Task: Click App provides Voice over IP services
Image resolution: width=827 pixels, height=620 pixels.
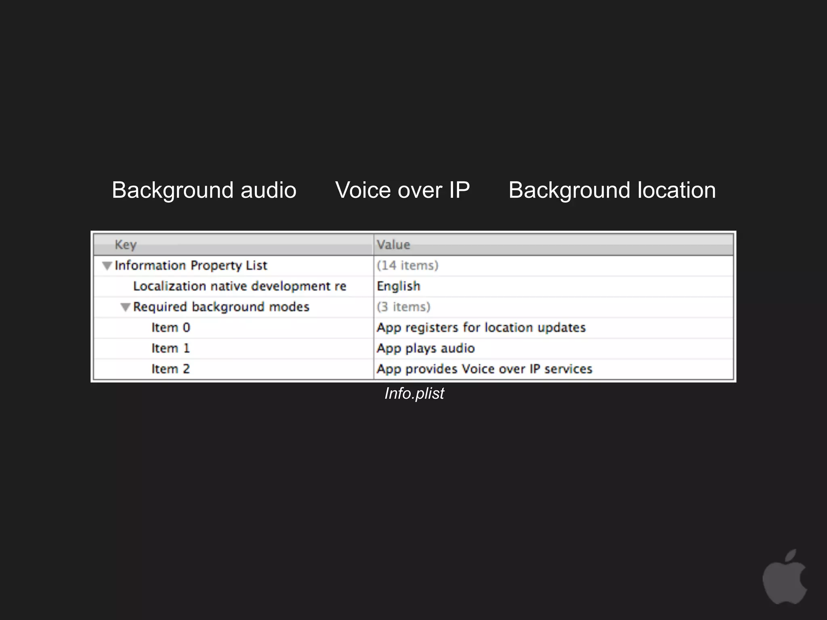Action: coord(484,369)
